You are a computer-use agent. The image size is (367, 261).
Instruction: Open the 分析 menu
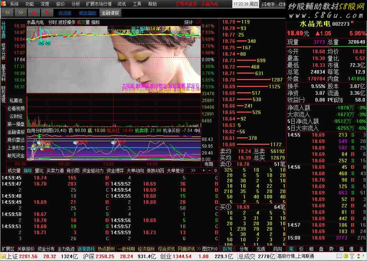point(76,4)
